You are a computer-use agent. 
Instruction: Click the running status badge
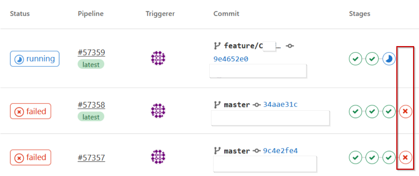tap(35, 59)
